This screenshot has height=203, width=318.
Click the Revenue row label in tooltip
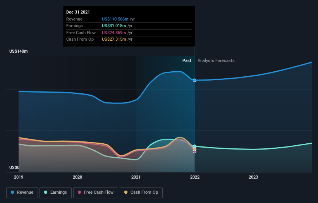[74, 19]
